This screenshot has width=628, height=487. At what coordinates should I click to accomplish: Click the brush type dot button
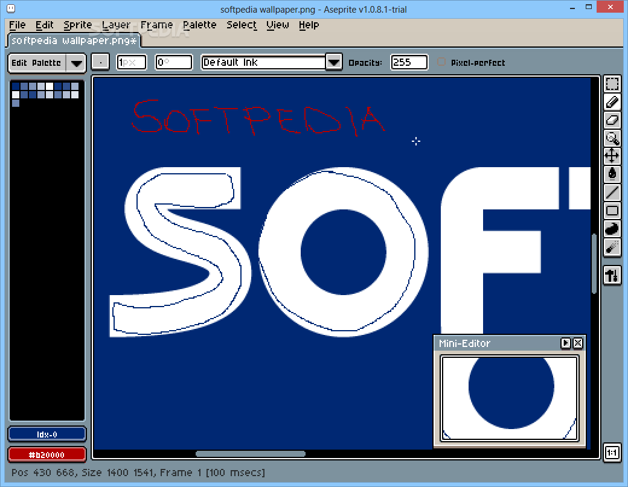(x=100, y=62)
